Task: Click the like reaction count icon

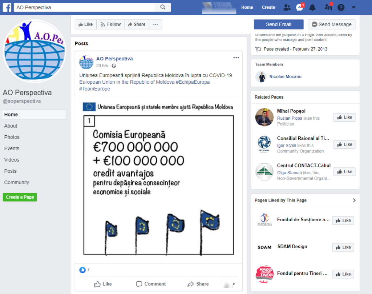Action: click(82, 270)
